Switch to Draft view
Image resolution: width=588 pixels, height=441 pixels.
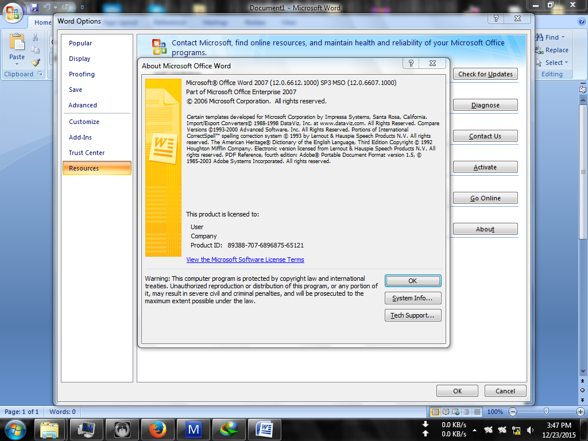[477, 412]
